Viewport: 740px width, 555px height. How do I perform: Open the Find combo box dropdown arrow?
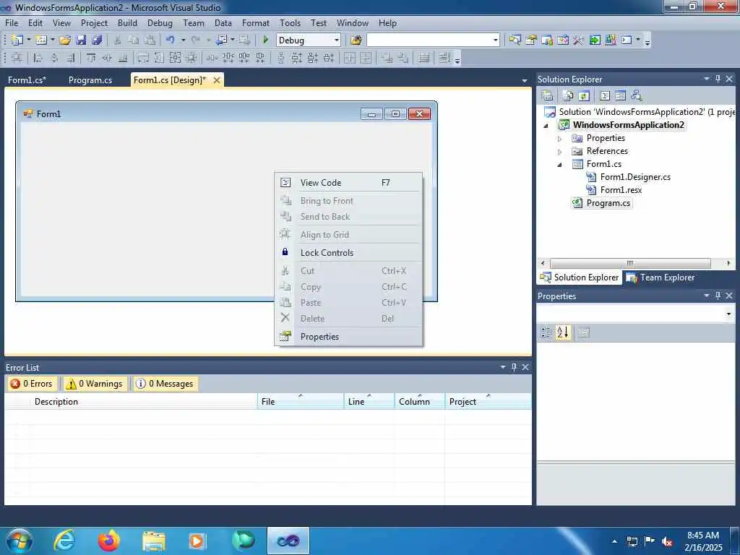tap(496, 40)
